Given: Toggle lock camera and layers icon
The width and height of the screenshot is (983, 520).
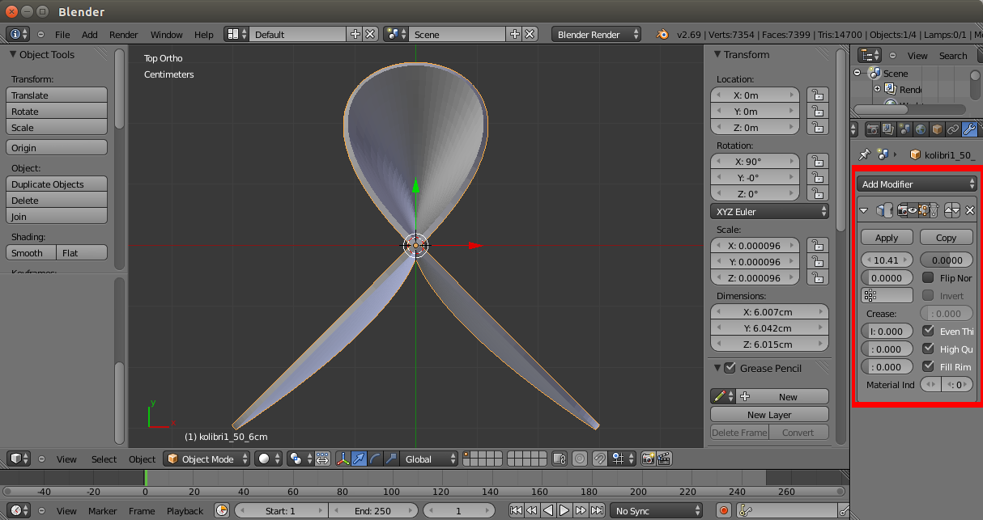Looking at the screenshot, I should [559, 459].
